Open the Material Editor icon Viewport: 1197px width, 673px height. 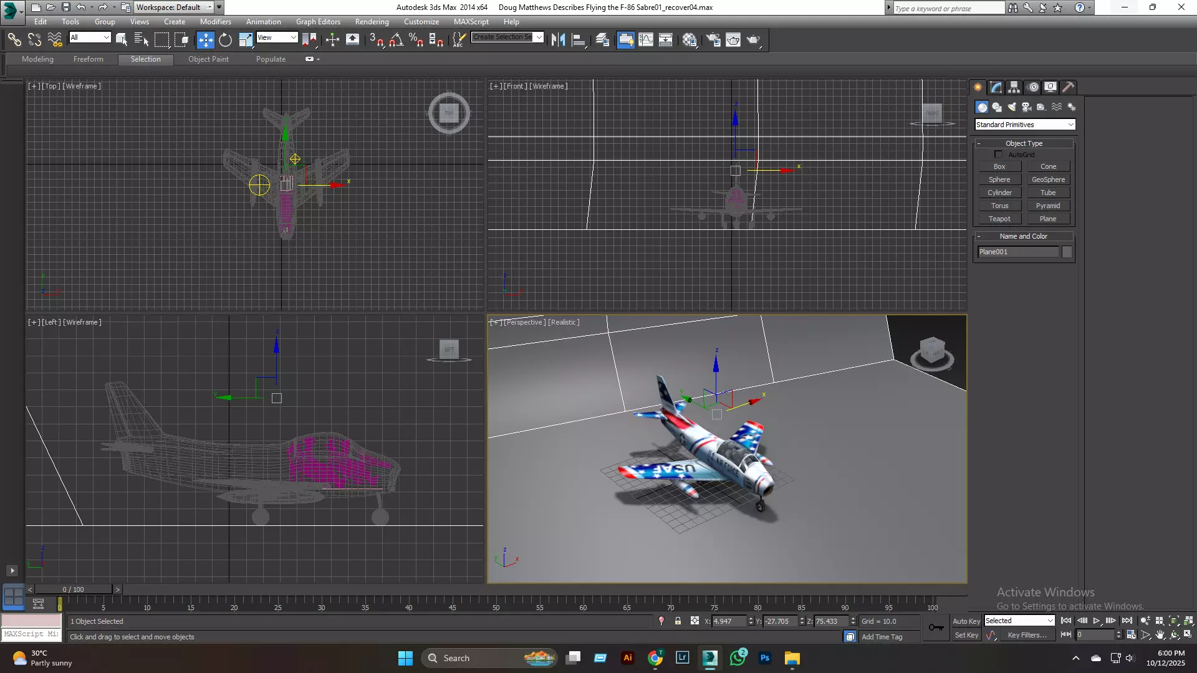tap(690, 40)
